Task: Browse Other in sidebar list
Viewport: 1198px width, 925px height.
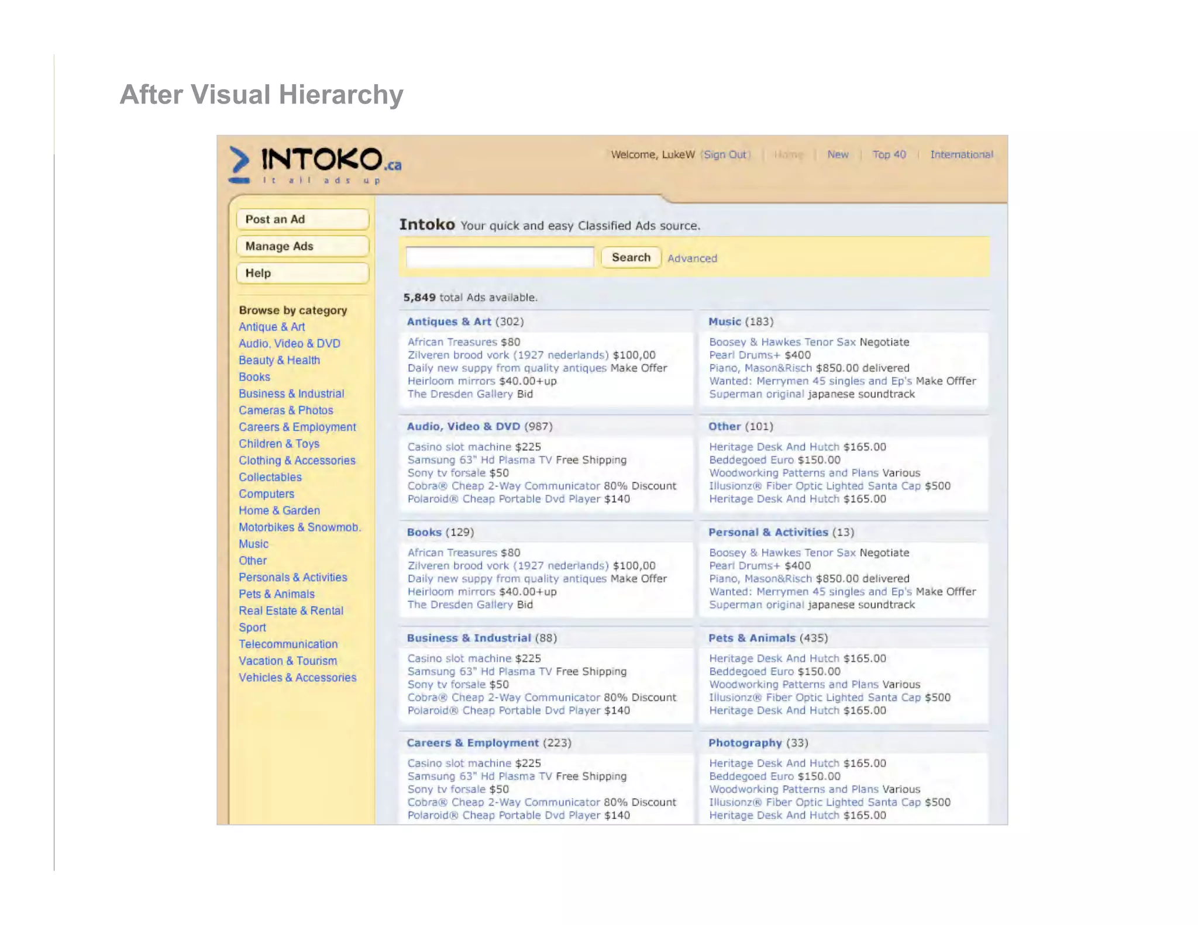Action: [252, 561]
